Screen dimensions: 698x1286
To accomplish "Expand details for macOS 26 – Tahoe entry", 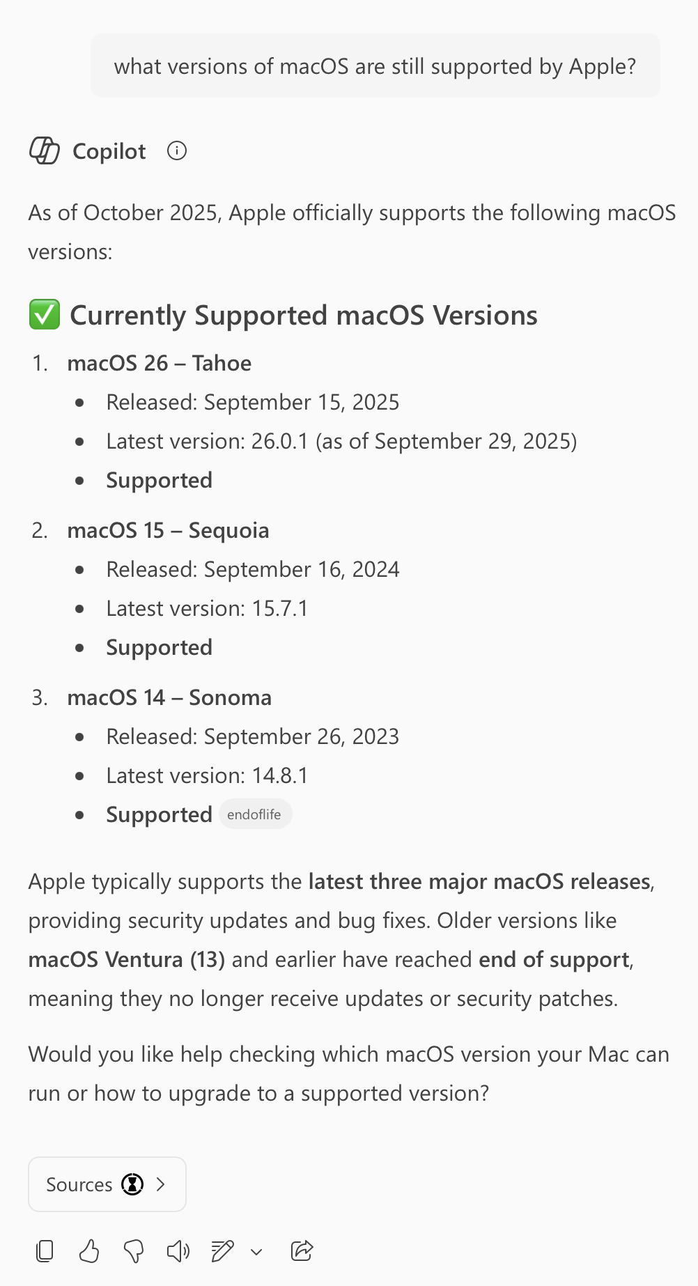I will (159, 363).
